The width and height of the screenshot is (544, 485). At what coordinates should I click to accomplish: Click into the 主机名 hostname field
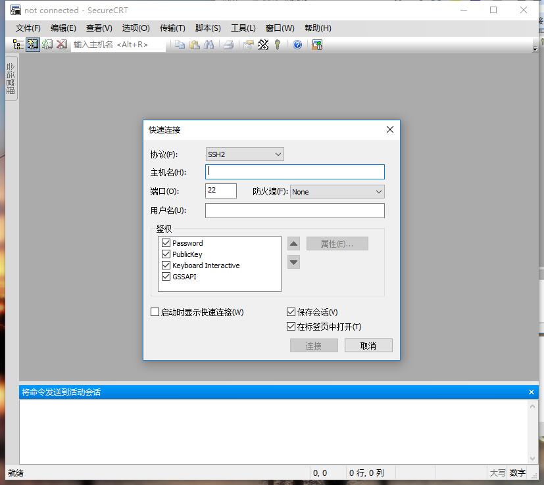click(295, 172)
